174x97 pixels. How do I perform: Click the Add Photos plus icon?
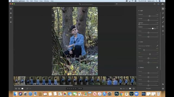pyautogui.click(x=11, y=9)
